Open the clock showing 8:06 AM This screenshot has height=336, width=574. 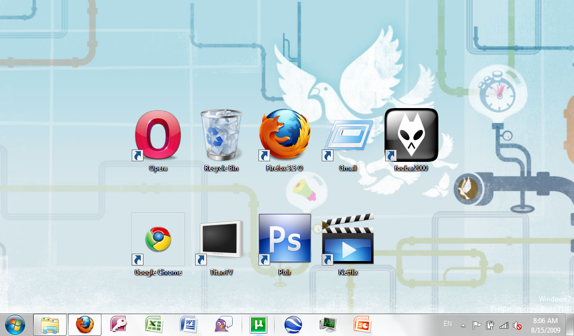(x=545, y=325)
